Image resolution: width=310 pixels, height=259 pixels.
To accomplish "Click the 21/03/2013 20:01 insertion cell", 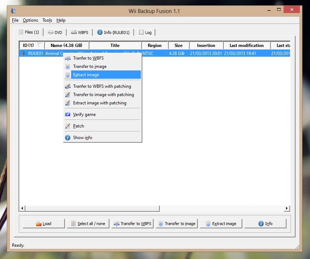I will (x=206, y=53).
